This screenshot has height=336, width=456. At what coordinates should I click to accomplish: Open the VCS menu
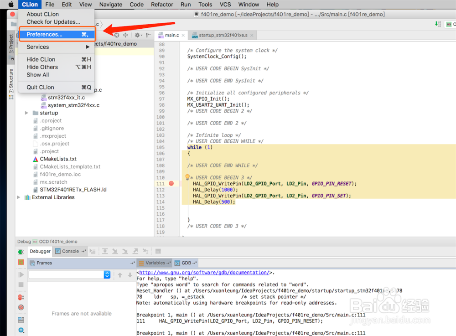[x=225, y=5]
